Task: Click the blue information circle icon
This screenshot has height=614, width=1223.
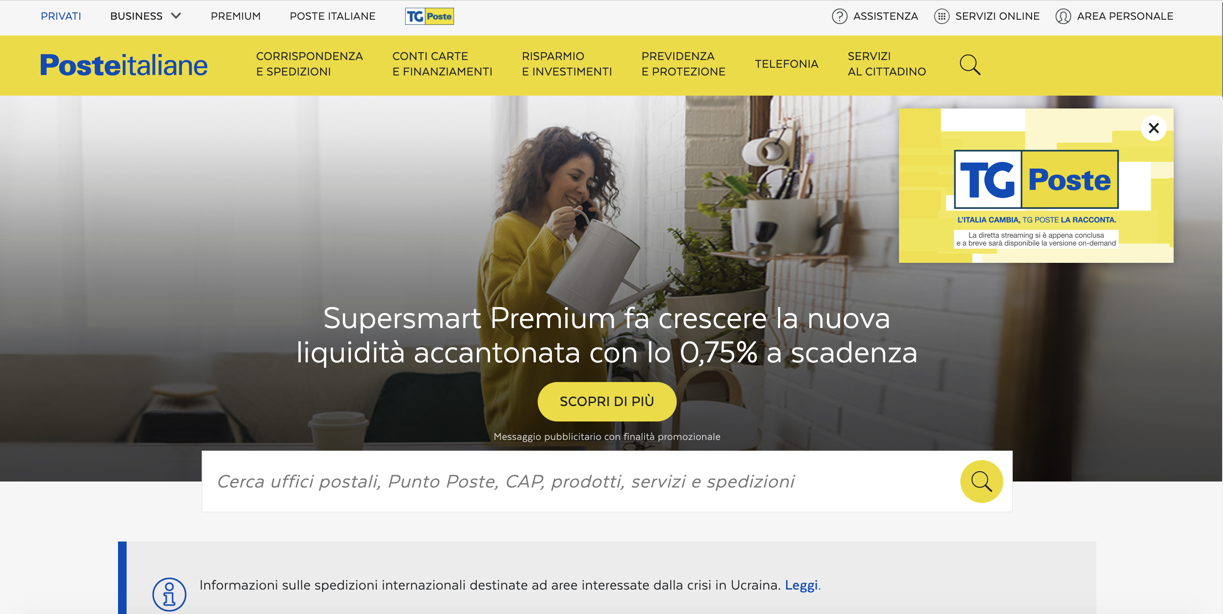Action: [x=169, y=594]
